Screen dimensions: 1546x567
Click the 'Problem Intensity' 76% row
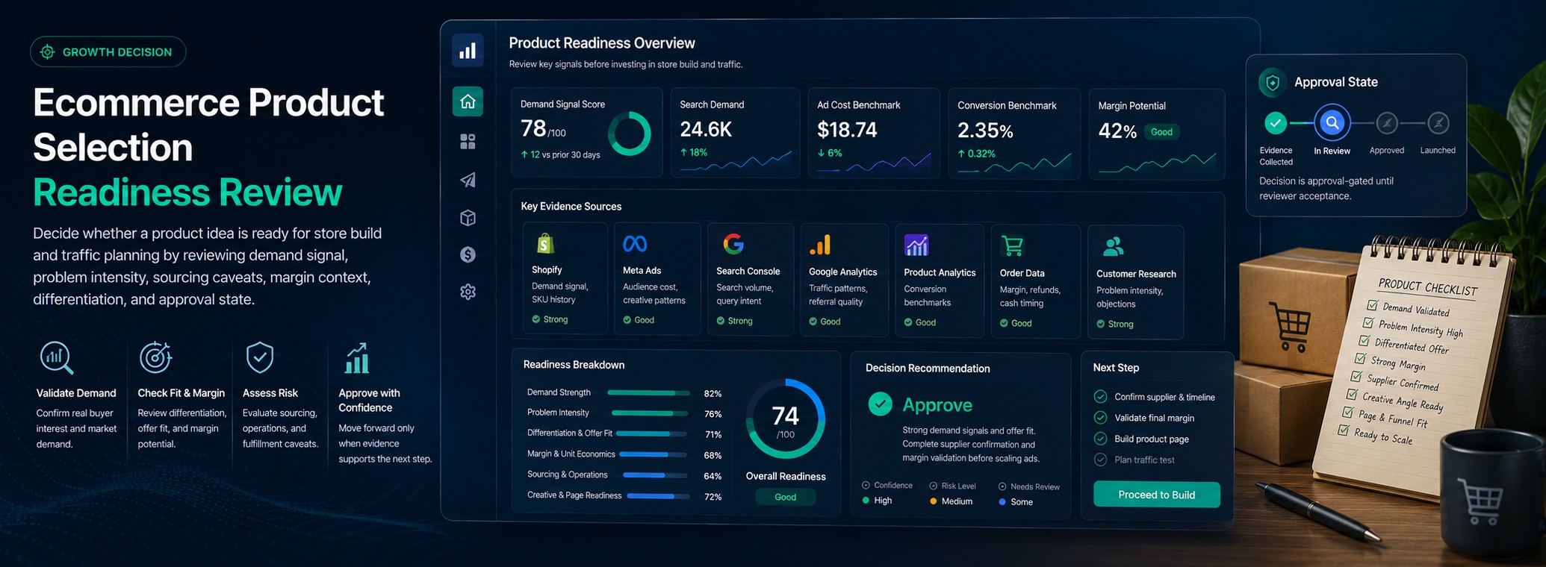[624, 413]
